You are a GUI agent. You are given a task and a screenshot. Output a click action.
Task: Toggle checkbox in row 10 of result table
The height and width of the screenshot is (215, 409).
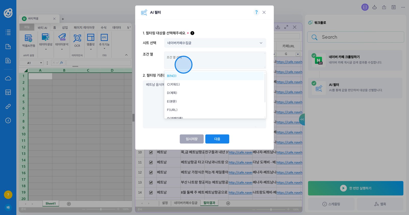[151, 152]
